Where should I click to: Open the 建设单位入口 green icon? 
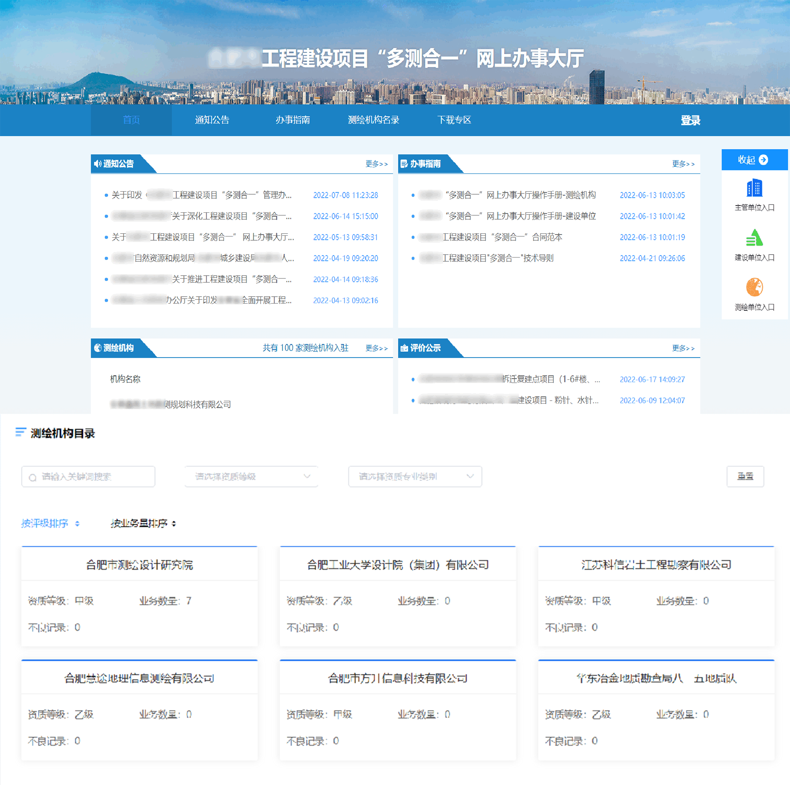tap(754, 238)
